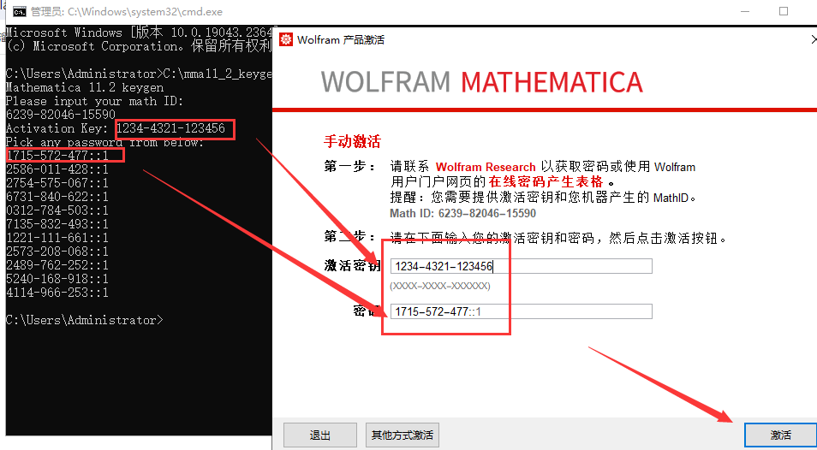This screenshot has width=817, height=450.
Task: Click the 手动激活 heading
Action: coord(351,141)
